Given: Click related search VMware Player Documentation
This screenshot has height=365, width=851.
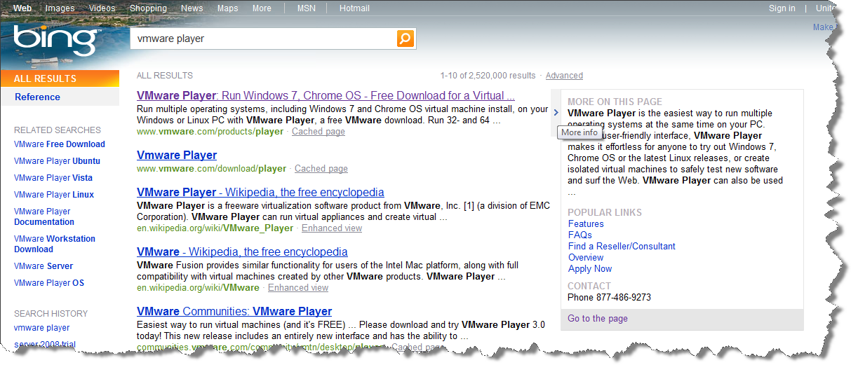Looking at the screenshot, I should pyautogui.click(x=44, y=216).
